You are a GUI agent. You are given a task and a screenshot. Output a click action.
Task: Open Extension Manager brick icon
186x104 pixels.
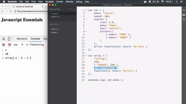coord(184,15)
